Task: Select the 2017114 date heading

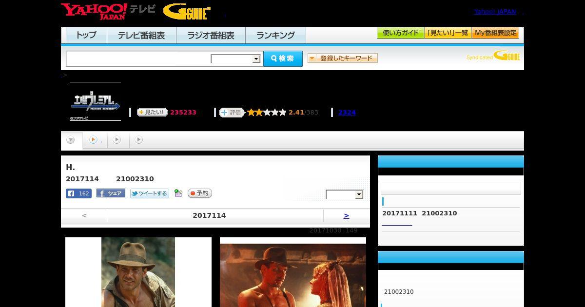Action: (209, 215)
